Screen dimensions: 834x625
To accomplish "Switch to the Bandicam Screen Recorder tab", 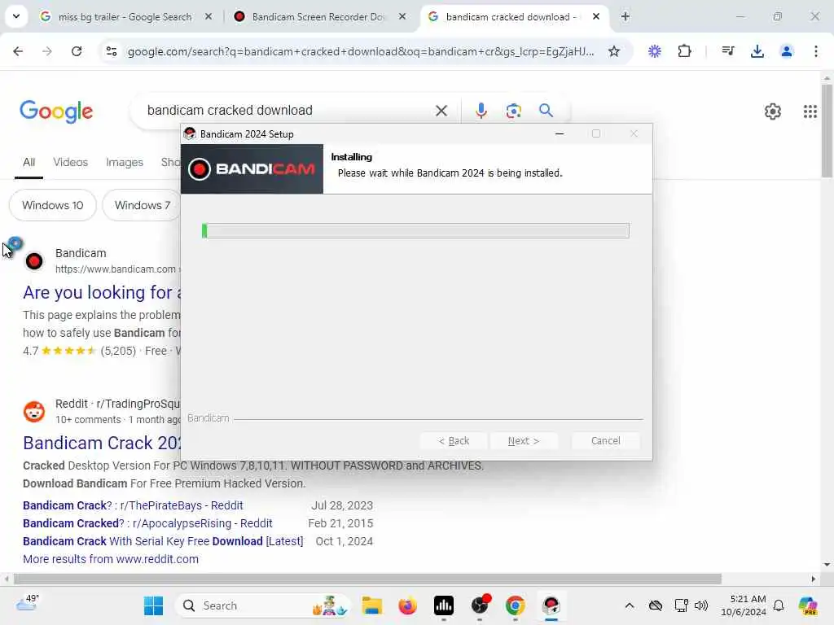I will tap(318, 17).
